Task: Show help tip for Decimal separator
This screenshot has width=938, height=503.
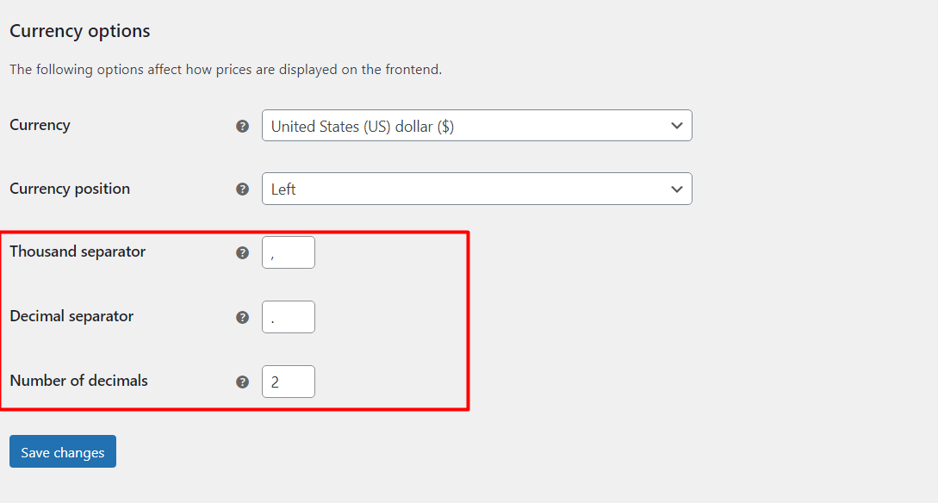Action: [x=242, y=317]
